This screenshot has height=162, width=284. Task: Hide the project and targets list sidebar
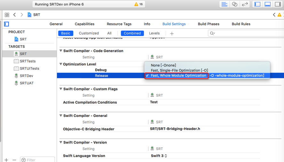click(x=6, y=24)
